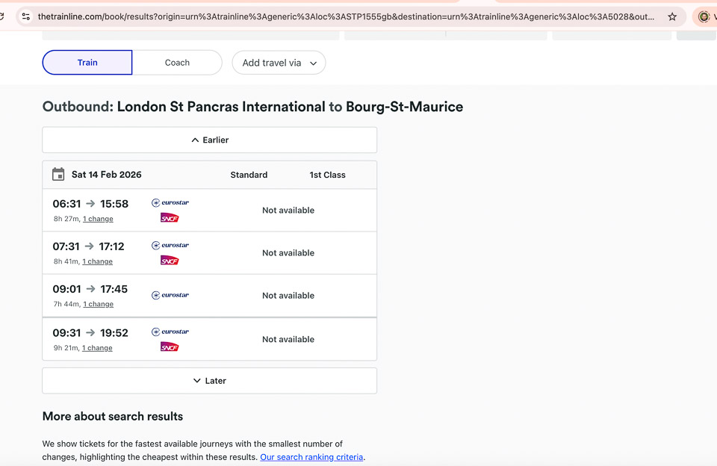Click the SNCF logo on the 07:31 journey

click(170, 261)
